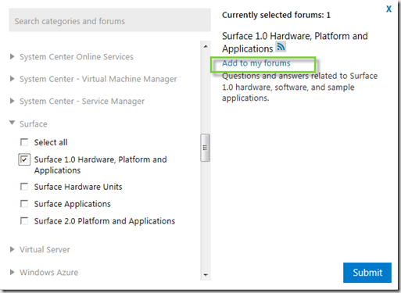Click the Windows Azure category label
This screenshot has height=293, width=401.
point(48,273)
